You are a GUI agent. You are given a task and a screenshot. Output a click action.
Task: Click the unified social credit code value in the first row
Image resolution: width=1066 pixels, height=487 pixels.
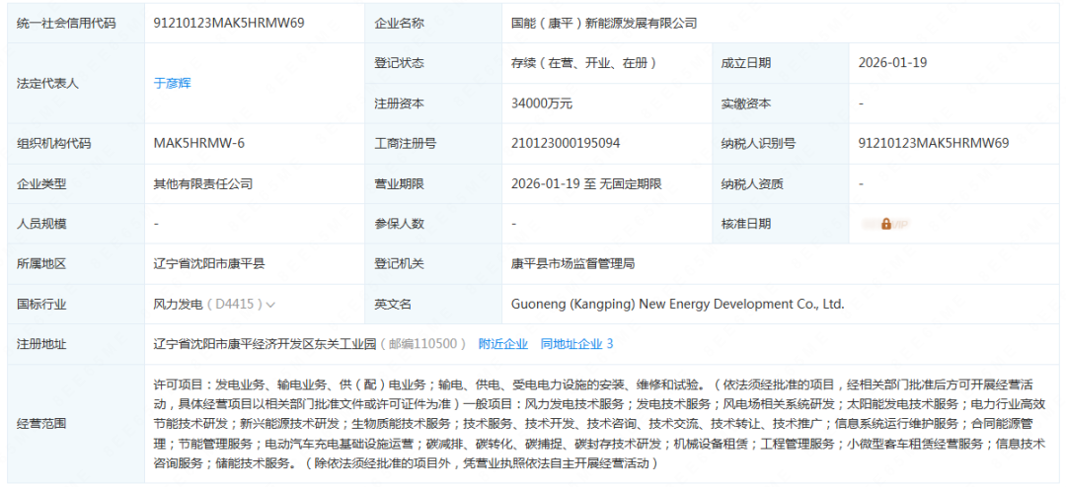[213, 23]
